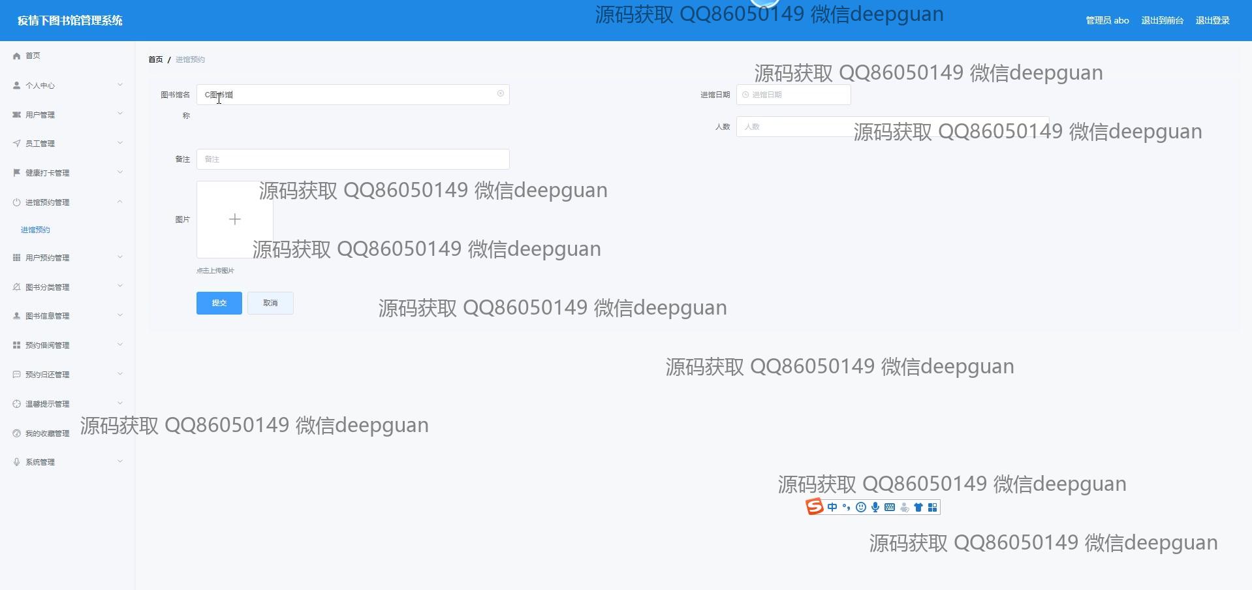Expand the 系统管理 menu arrow
The height and width of the screenshot is (590, 1252).
(120, 461)
